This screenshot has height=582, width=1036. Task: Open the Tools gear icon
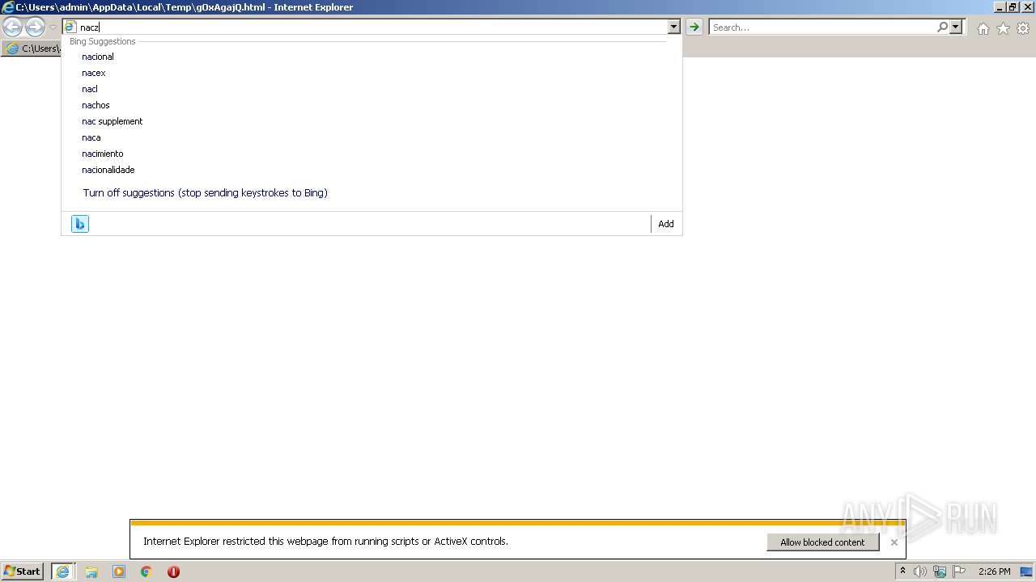(1023, 28)
